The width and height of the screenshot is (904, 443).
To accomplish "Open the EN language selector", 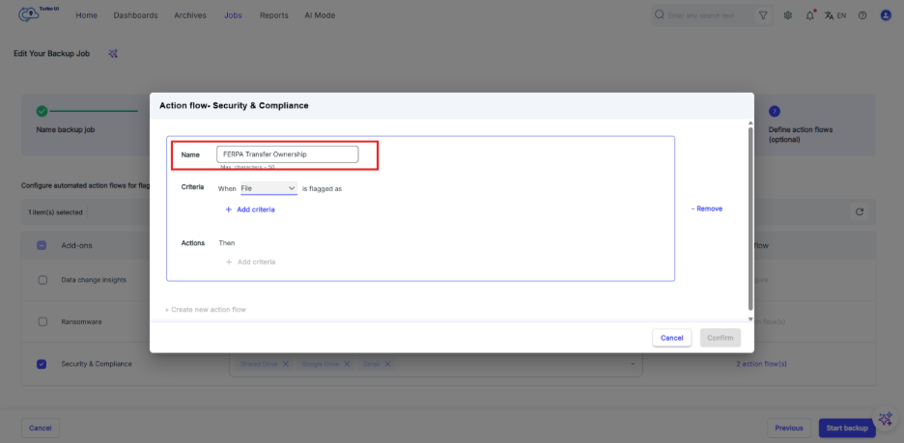I will [836, 15].
